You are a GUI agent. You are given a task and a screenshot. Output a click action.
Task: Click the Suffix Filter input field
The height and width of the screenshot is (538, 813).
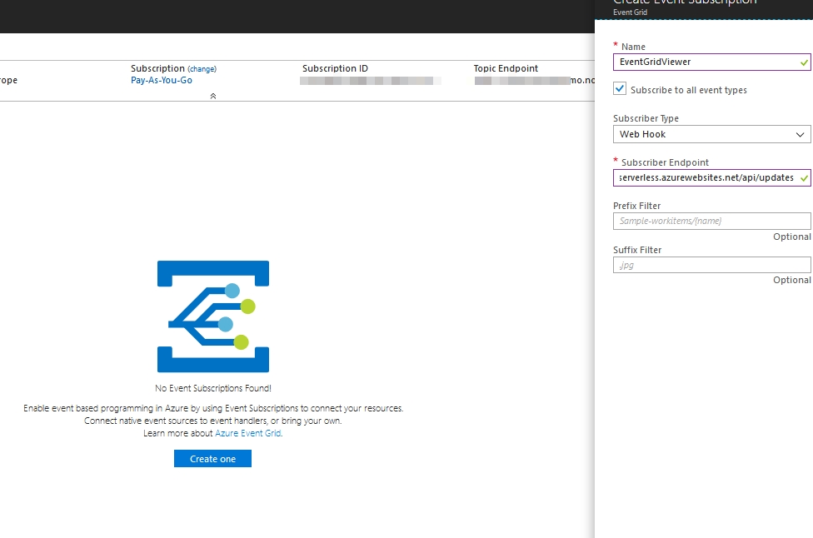pyautogui.click(x=711, y=265)
